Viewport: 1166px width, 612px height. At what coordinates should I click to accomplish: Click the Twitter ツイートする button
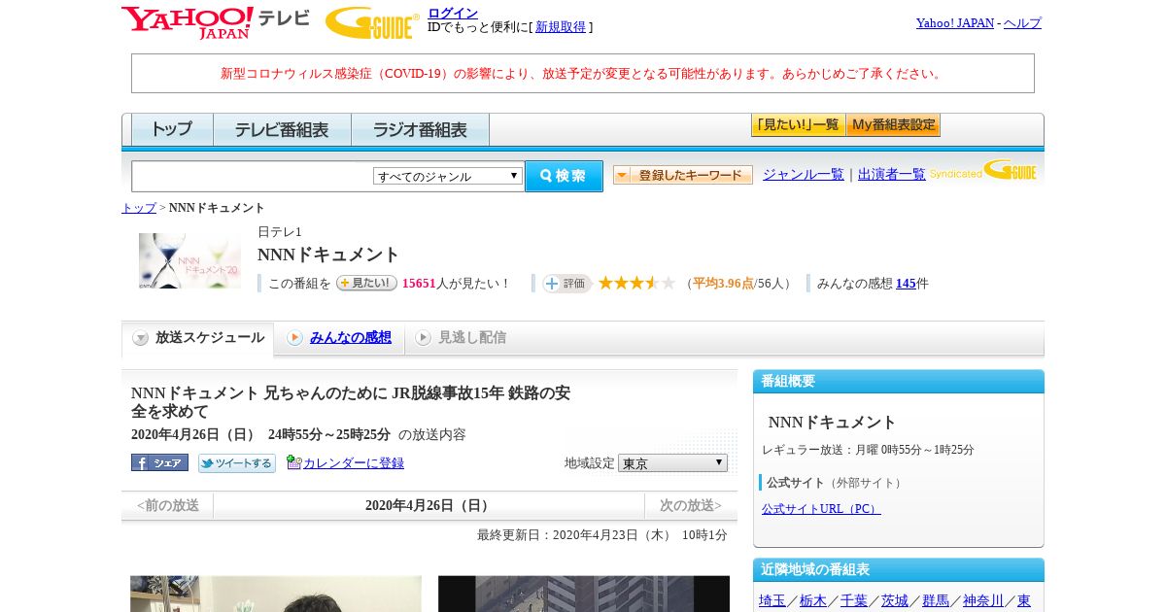coord(237,463)
